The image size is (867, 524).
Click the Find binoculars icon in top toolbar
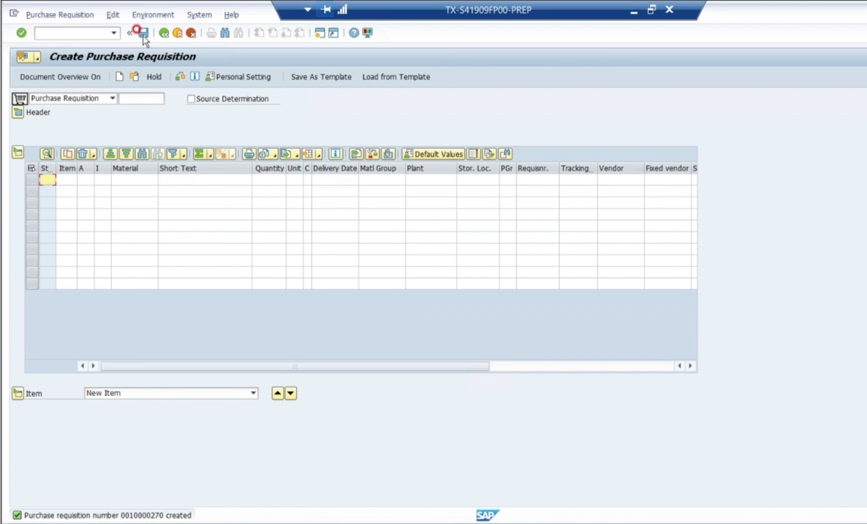(x=225, y=34)
